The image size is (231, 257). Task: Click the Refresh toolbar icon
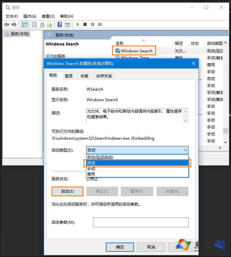pos(42,24)
